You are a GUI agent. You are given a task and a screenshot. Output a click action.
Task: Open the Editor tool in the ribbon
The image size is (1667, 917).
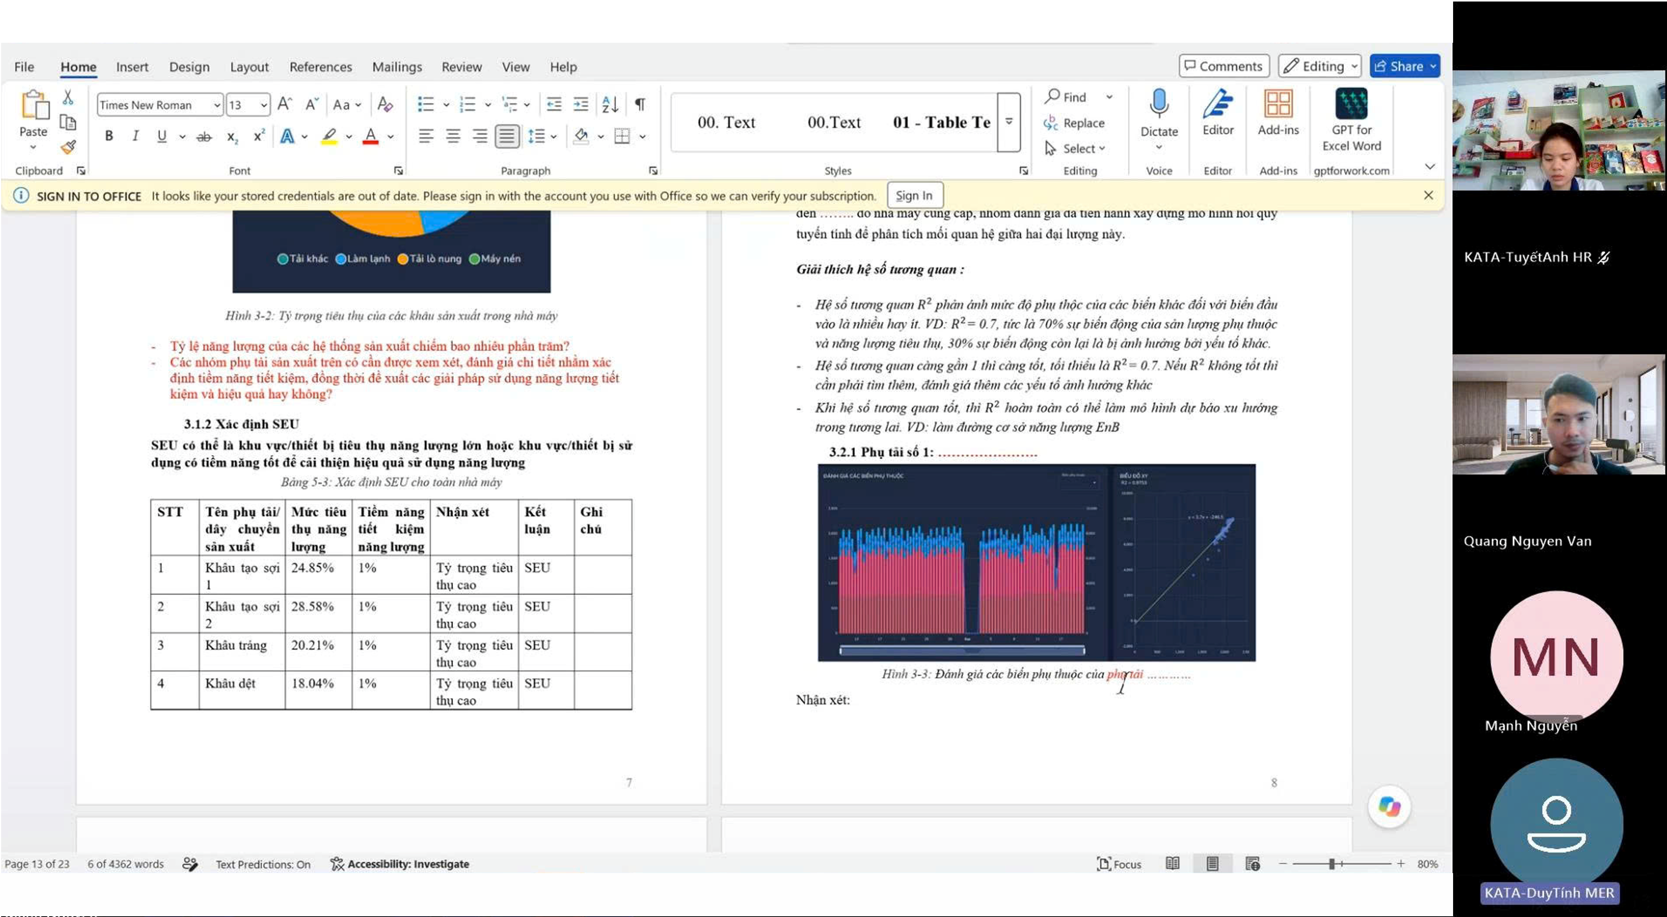point(1218,112)
